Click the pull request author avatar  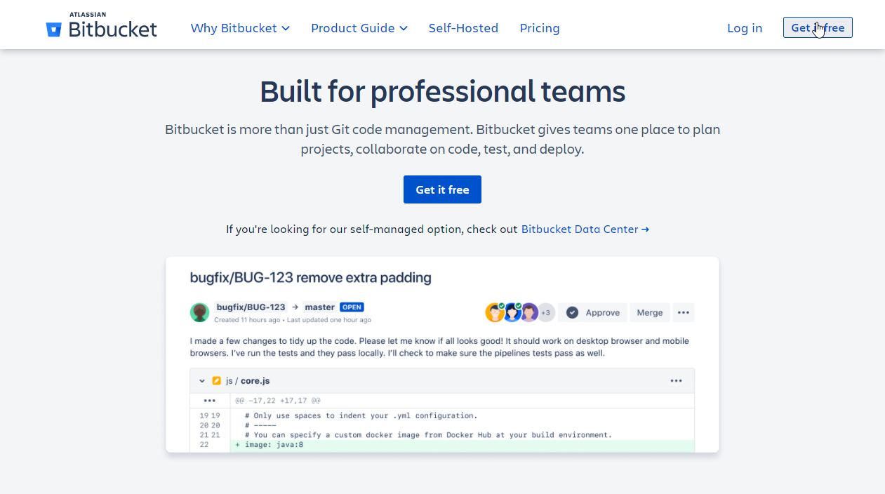coord(200,312)
